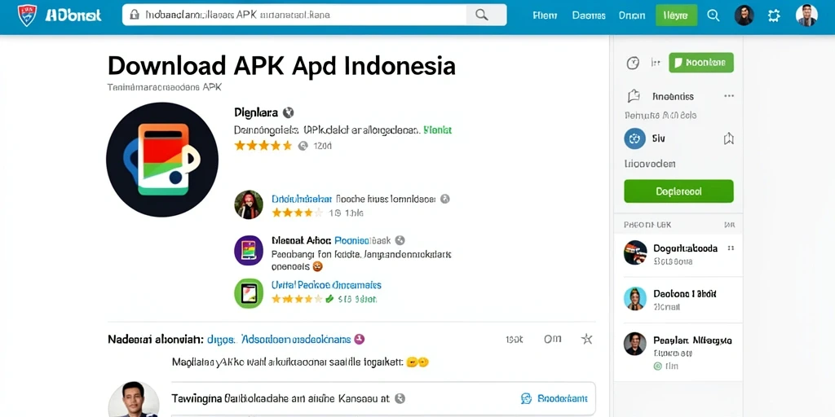Click the Tawingina comment input box
Viewport: 835px width, 417px height.
coord(383,398)
